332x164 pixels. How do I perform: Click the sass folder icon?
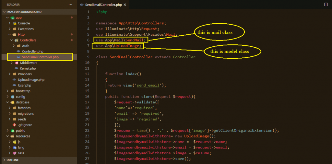click(x=14, y=153)
